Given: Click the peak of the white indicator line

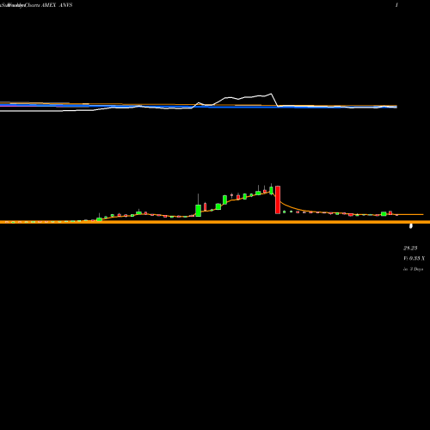Looking at the screenshot, I should pos(271,94).
